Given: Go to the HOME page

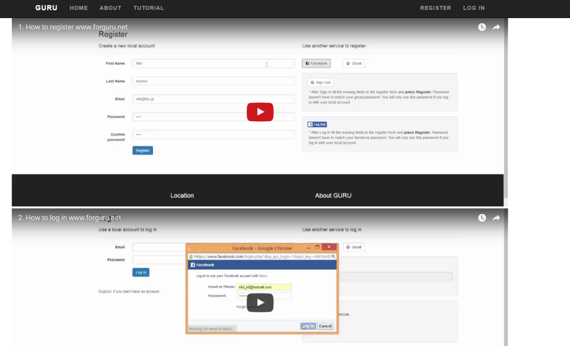Looking at the screenshot, I should (x=79, y=8).
